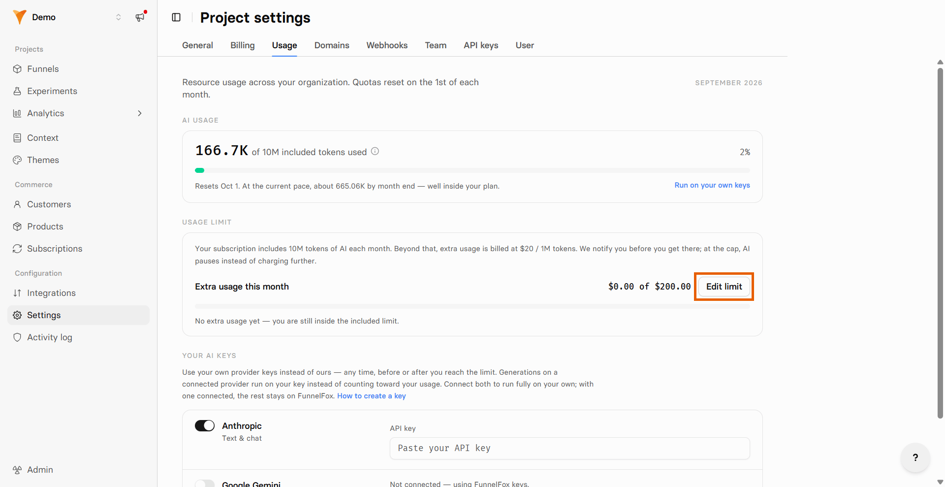
Task: Follow the Run on your own keys link
Action: [x=712, y=185]
